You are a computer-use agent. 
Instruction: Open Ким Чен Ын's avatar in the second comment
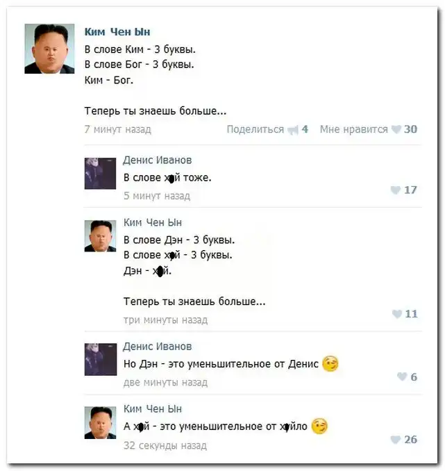pyautogui.click(x=100, y=235)
